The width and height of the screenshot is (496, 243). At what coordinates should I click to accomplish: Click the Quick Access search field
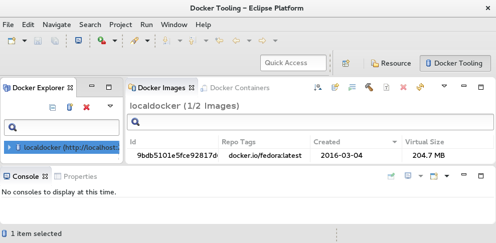pyautogui.click(x=293, y=63)
